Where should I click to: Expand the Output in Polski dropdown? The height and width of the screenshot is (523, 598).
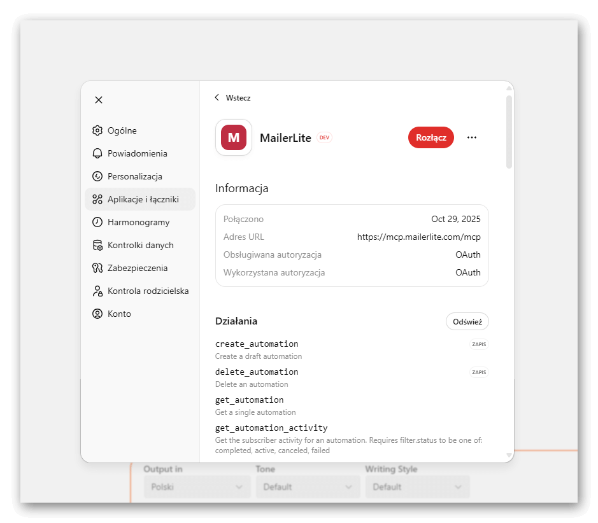pos(196,487)
